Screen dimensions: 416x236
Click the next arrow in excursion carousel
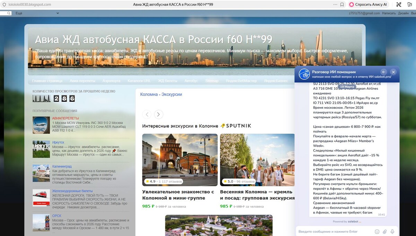(x=158, y=114)
